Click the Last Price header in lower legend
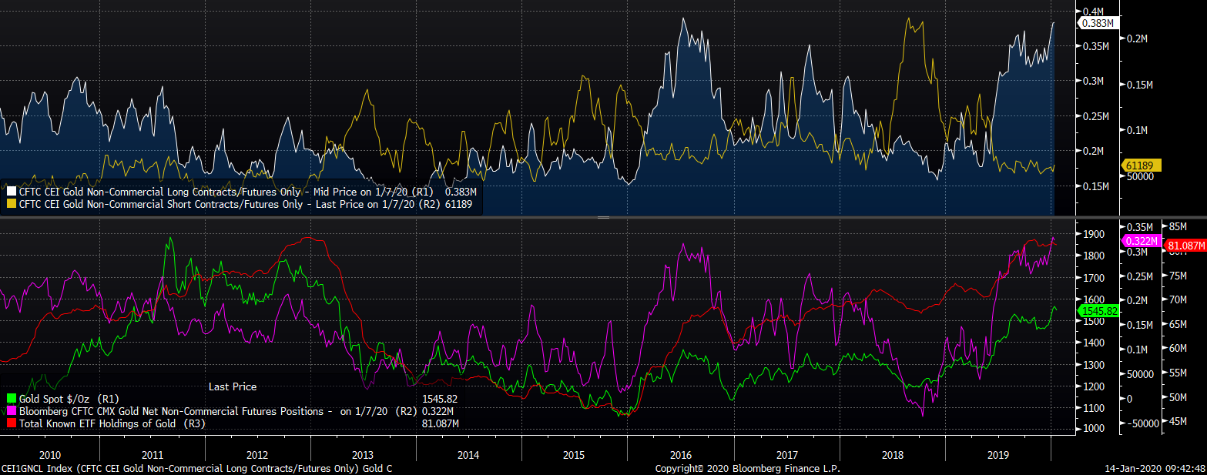 233,386
